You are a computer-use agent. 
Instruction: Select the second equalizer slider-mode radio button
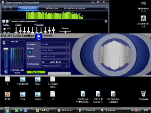pyautogui.click(x=4, y=32)
